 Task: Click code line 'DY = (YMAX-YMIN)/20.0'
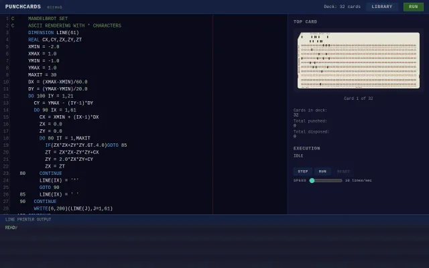click(58, 89)
